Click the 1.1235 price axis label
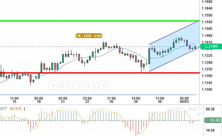Viewport: 222px width, 136px height. [207, 69]
